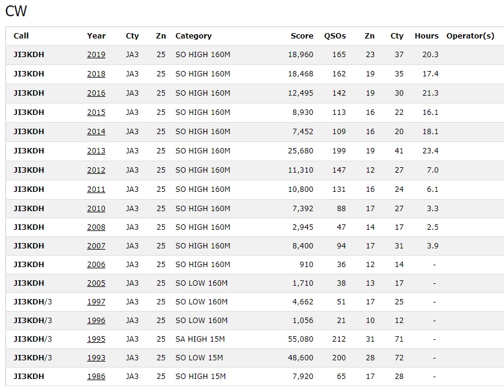
Task: Open the 2012 contest year link
Action: (x=96, y=170)
